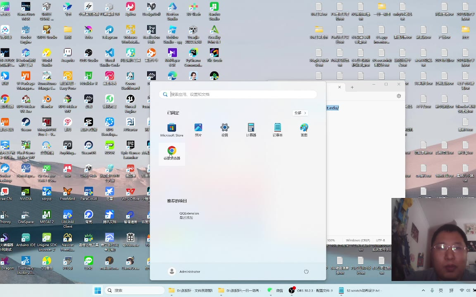Select the SteamVR desktop shortcut
Image resolution: width=476 pixels, height=297 pixels.
(89, 148)
